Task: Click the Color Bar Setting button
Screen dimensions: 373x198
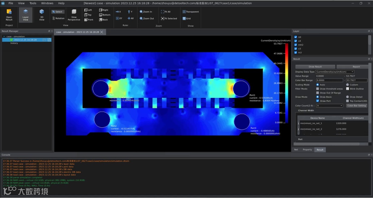Action: [356, 106]
